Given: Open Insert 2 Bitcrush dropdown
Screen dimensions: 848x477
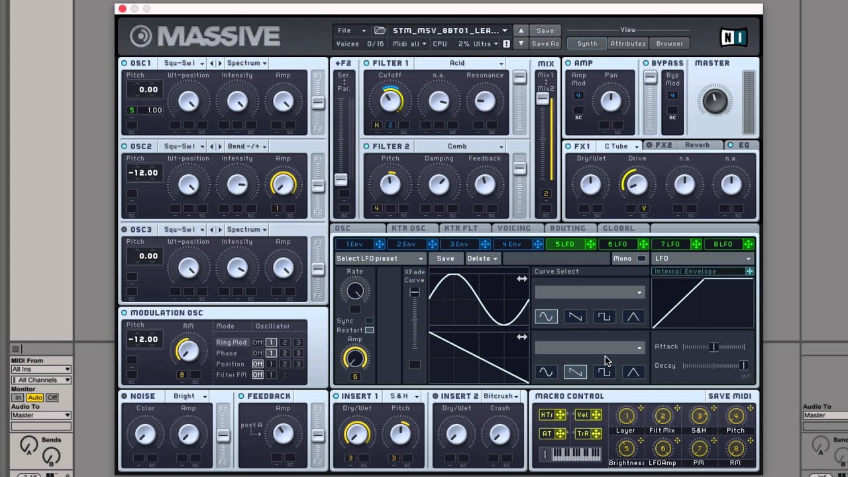Looking at the screenshot, I should pos(501,396).
